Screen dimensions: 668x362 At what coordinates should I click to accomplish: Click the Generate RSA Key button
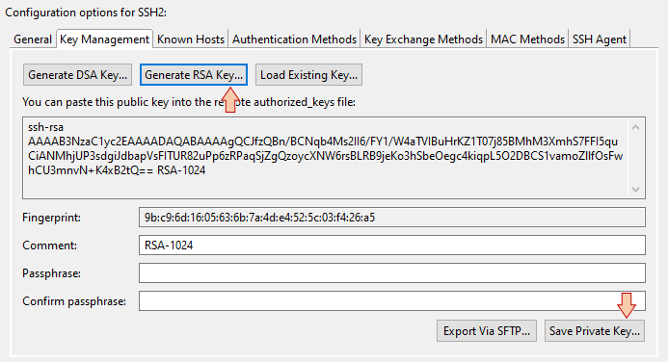point(194,75)
